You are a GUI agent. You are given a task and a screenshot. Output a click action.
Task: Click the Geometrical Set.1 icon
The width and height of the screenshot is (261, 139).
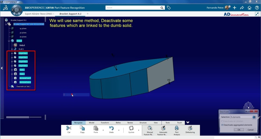click(x=12, y=86)
